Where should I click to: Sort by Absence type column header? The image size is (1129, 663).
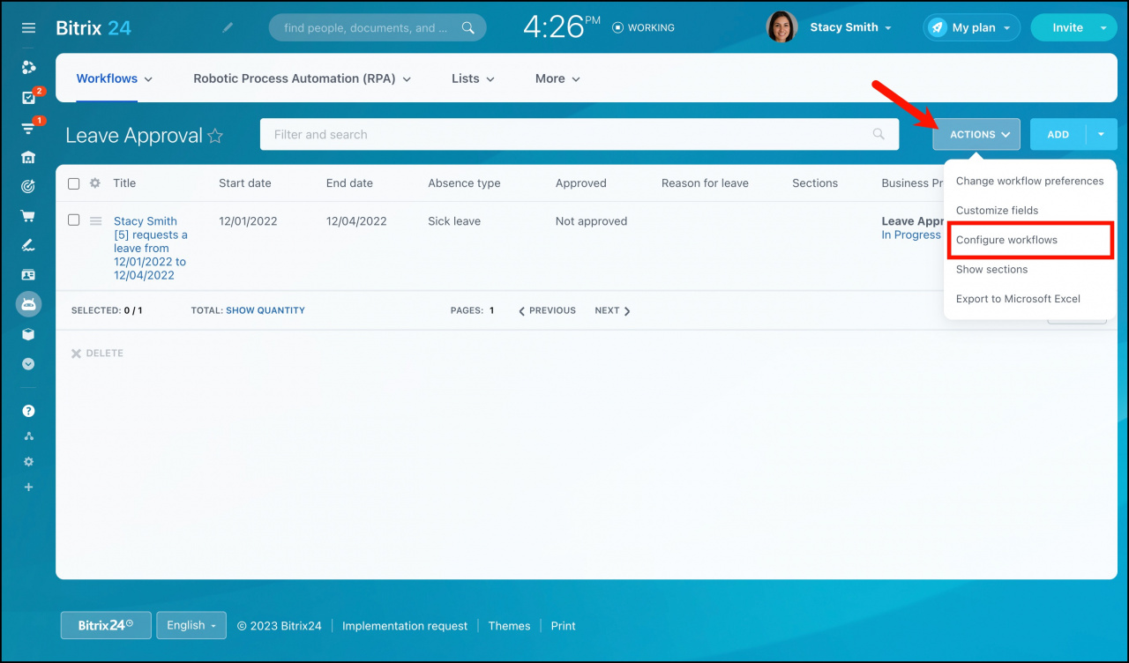(464, 183)
